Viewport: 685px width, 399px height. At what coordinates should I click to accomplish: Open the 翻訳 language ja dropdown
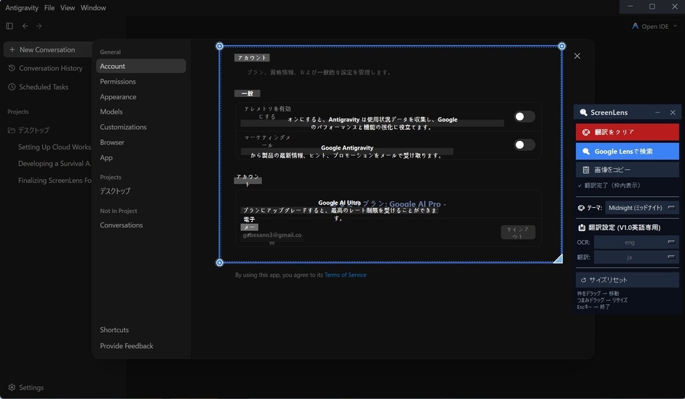tap(636, 257)
